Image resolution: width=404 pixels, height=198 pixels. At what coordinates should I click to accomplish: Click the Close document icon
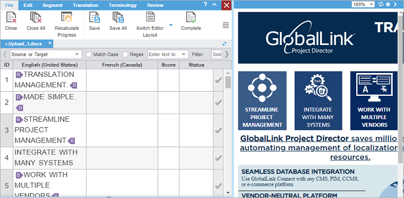[x=11, y=18]
